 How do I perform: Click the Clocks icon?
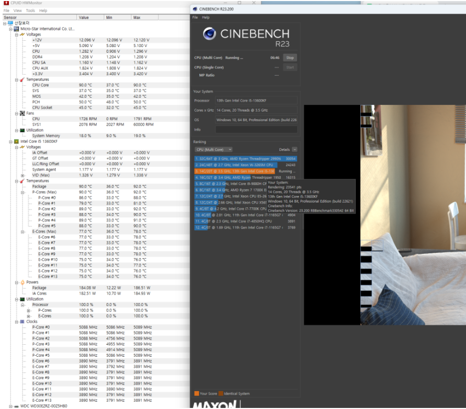pyautogui.click(x=22, y=322)
